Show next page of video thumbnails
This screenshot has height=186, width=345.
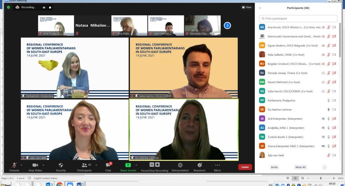(x=227, y=26)
